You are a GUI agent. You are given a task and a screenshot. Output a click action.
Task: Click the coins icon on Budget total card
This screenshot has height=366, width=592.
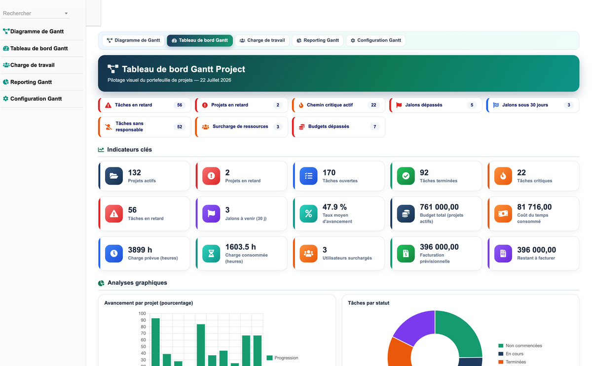(x=406, y=214)
